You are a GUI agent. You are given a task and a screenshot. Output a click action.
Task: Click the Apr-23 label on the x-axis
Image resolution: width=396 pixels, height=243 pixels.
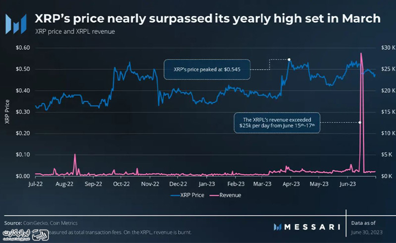coord(290,183)
